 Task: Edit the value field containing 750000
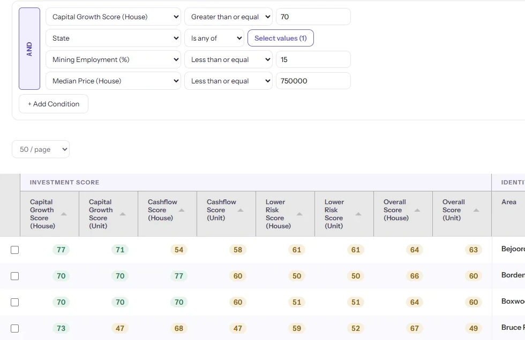(313, 81)
